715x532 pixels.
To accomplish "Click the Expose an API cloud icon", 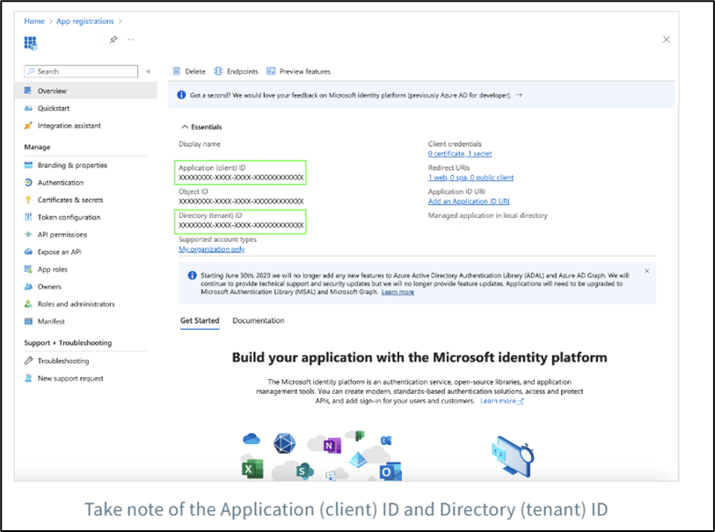I will [28, 251].
